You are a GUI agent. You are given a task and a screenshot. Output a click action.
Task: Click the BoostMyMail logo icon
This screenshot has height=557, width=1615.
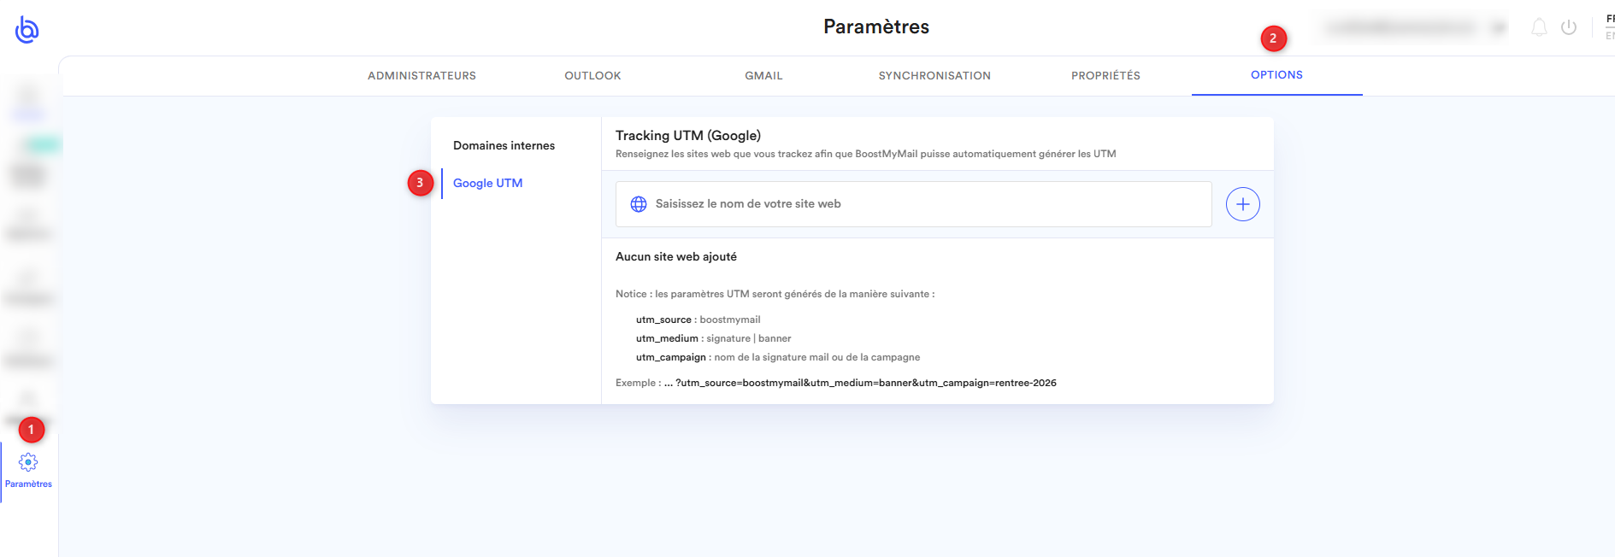point(27,29)
